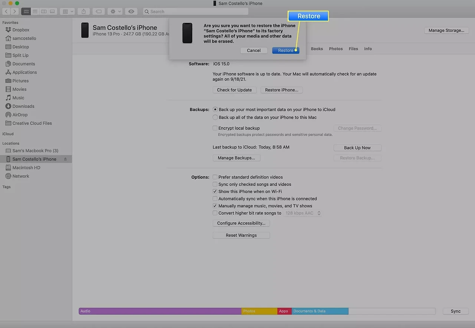Open the Manage Backups… dialog
The image size is (475, 328).
236,158
